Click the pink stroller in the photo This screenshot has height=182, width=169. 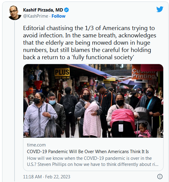coord(122,122)
